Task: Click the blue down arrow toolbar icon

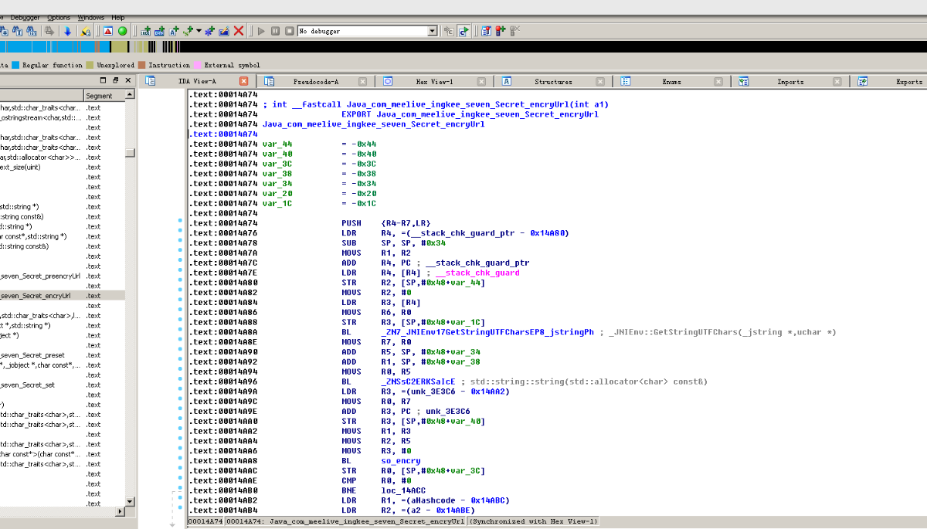Action: tap(67, 31)
